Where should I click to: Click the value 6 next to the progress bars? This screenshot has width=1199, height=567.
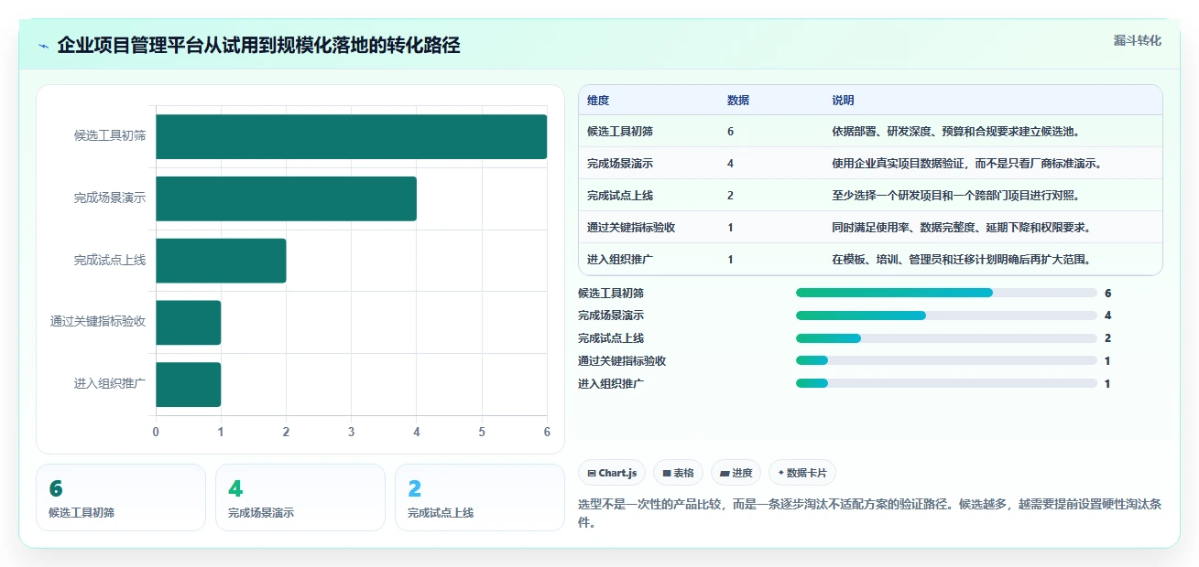point(1107,294)
